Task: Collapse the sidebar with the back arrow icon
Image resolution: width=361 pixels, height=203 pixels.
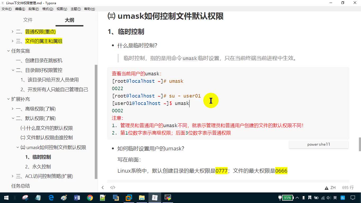Action: pos(103,187)
